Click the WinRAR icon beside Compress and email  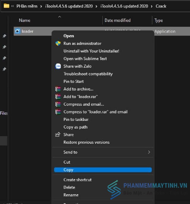click(x=58, y=104)
